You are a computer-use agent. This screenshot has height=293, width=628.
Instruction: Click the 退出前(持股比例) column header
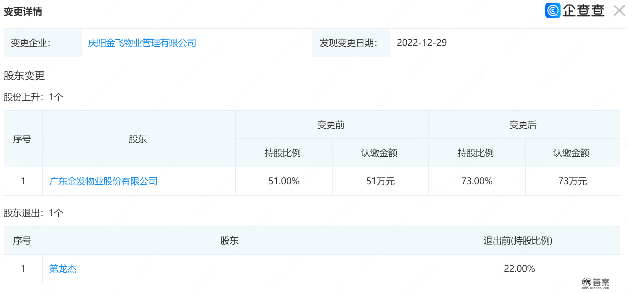518,241
